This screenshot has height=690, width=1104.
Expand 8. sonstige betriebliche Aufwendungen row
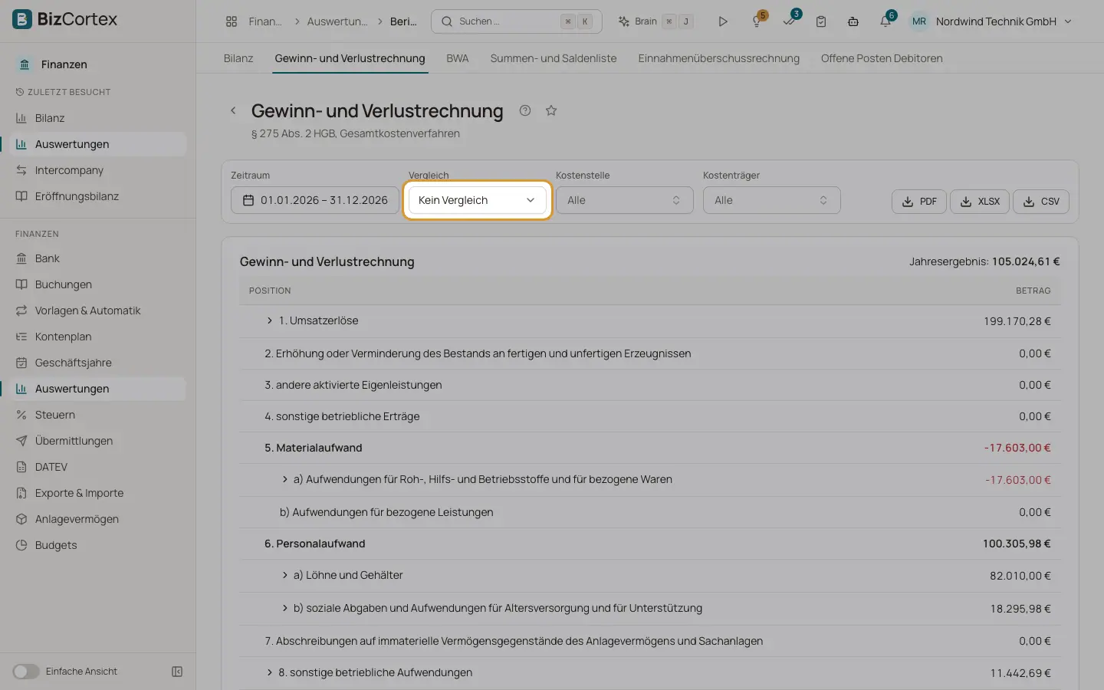click(x=270, y=672)
